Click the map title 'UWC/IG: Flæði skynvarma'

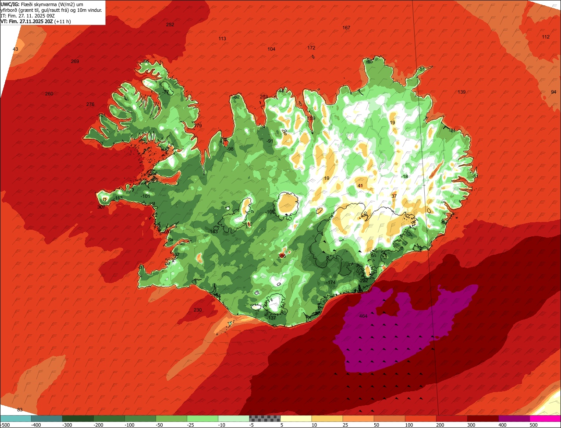click(29, 4)
